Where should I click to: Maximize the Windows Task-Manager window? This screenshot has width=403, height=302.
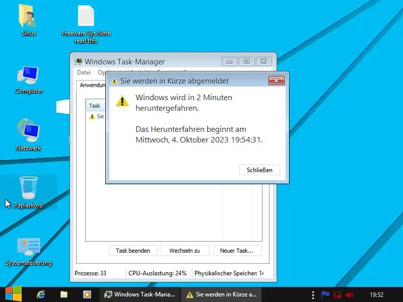[x=246, y=61]
